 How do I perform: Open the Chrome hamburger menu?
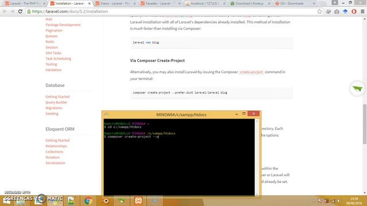tap(362, 11)
